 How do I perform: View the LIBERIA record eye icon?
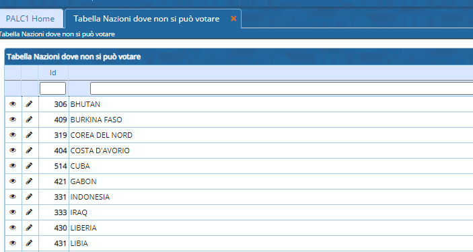[x=12, y=228]
